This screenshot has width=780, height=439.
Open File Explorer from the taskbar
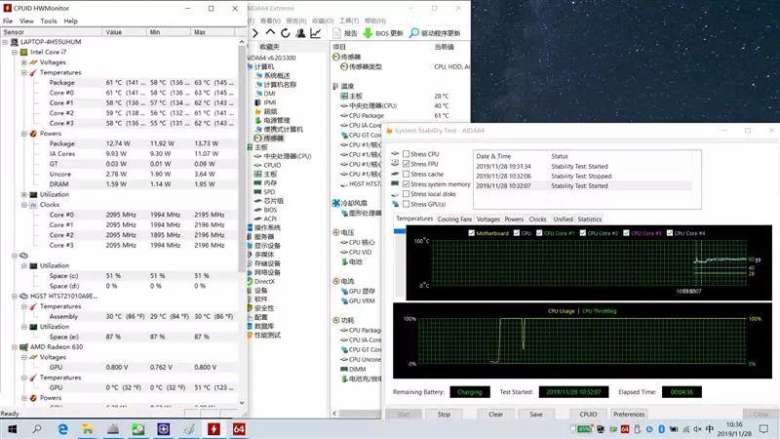pyautogui.click(x=88, y=429)
